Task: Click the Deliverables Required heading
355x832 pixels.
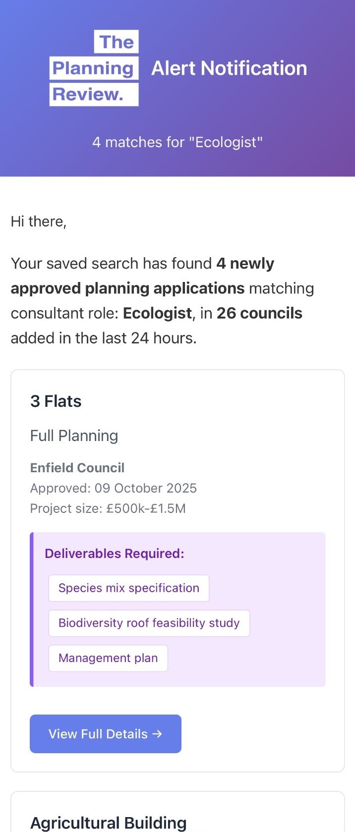Action: click(115, 554)
